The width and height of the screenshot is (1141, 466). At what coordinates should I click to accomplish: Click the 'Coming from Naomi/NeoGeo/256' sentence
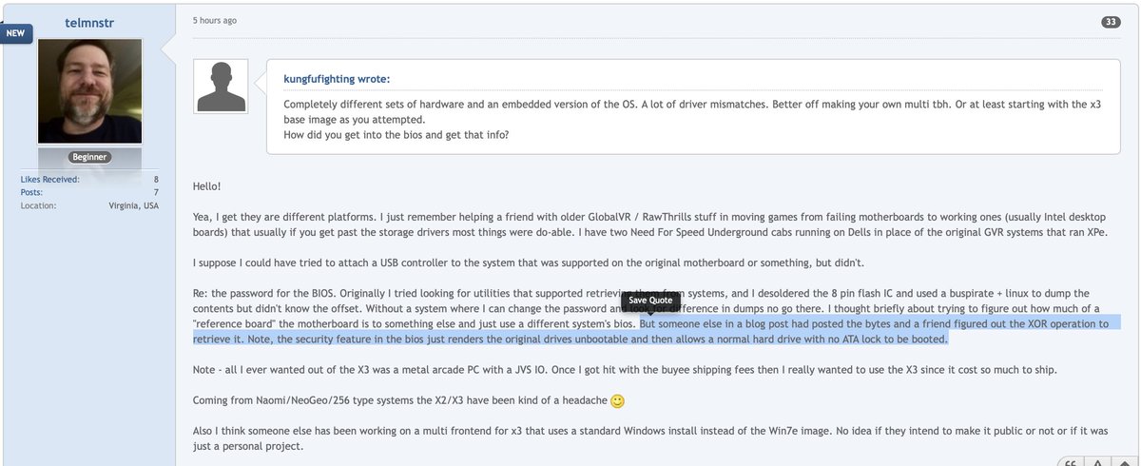coord(398,401)
